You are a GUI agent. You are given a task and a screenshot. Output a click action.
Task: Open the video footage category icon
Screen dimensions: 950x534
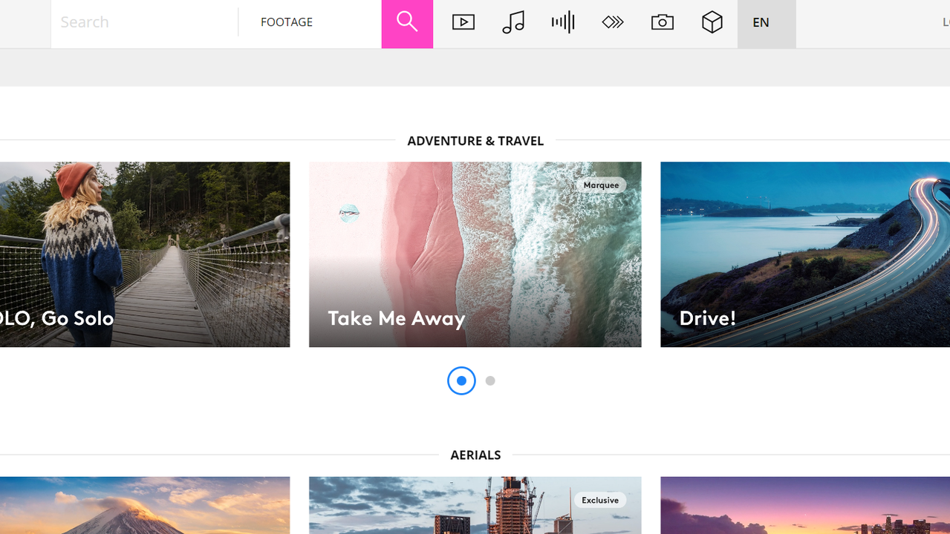click(x=463, y=22)
